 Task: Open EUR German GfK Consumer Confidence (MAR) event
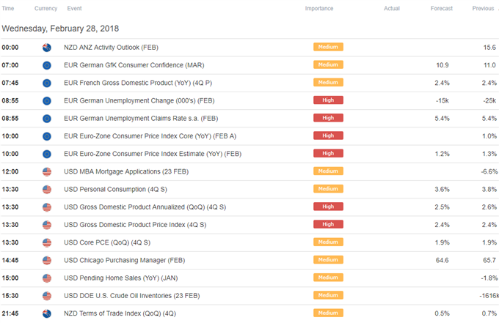click(134, 65)
